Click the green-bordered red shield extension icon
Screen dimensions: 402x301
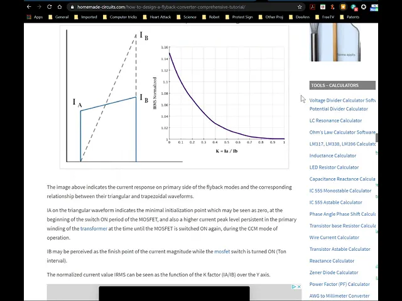(323, 7)
